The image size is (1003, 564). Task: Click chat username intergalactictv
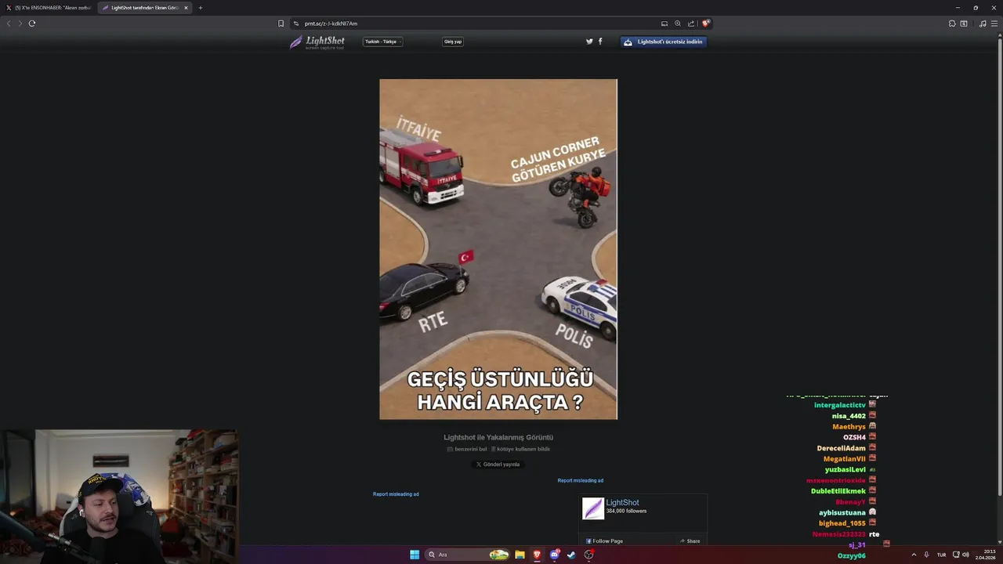tap(840, 405)
